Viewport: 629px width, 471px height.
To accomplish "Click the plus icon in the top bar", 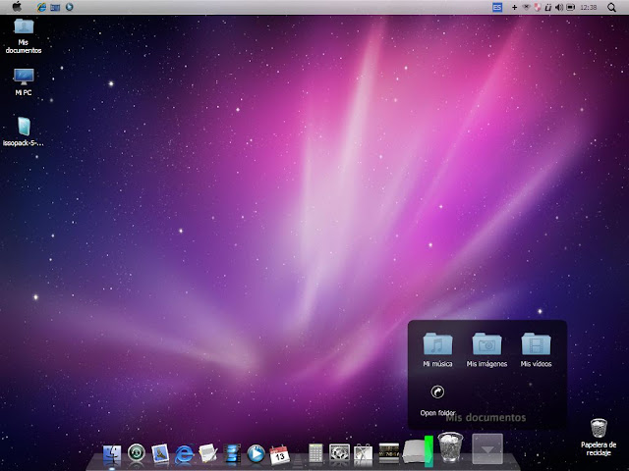I will pos(514,7).
